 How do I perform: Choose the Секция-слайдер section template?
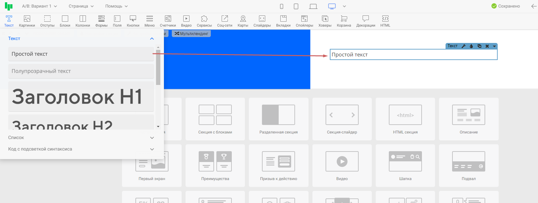click(342, 119)
